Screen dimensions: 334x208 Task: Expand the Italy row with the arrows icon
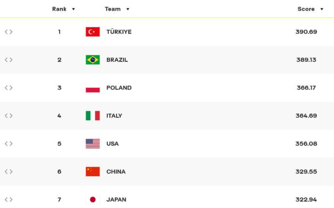[8, 116]
